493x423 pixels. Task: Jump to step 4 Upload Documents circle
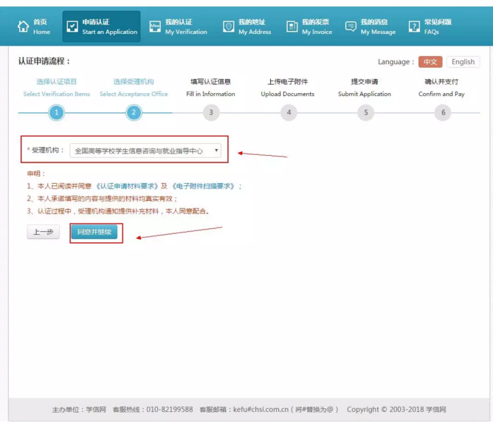point(289,113)
